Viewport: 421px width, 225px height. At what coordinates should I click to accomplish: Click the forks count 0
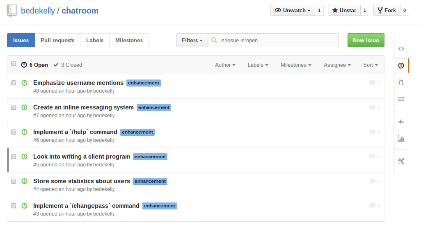(x=405, y=11)
